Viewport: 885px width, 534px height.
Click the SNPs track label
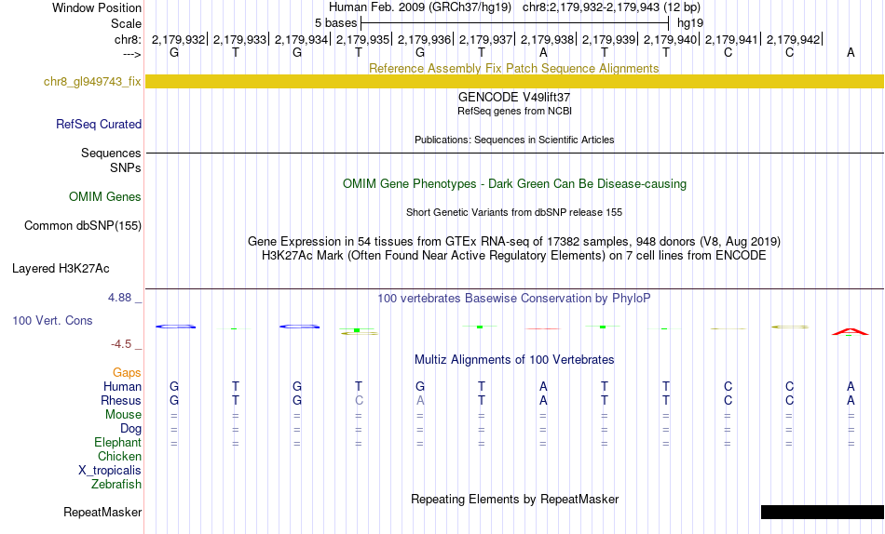coord(126,168)
